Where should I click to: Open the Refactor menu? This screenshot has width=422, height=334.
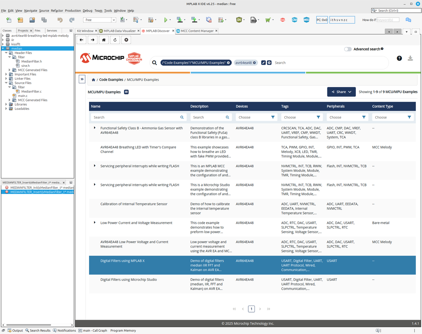coord(57,11)
